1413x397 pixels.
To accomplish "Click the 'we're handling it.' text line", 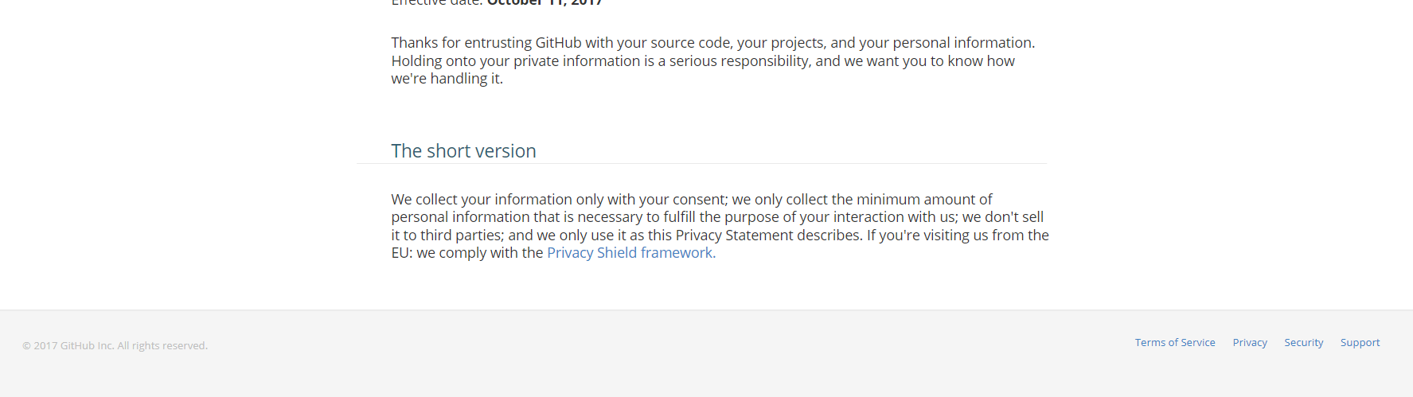I will (x=447, y=79).
